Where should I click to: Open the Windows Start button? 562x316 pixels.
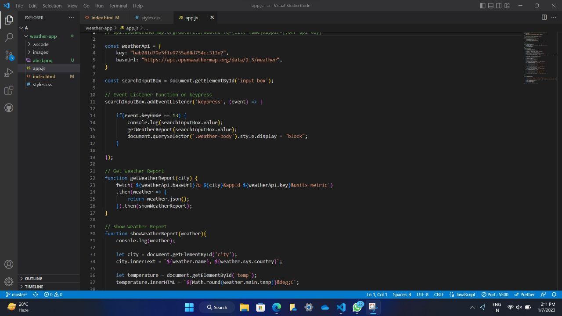[189, 307]
